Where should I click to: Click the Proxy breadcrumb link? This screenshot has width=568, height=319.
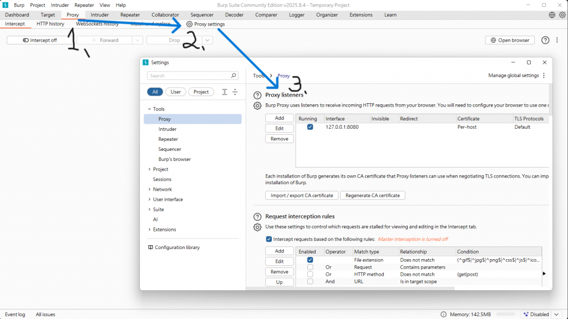(283, 76)
